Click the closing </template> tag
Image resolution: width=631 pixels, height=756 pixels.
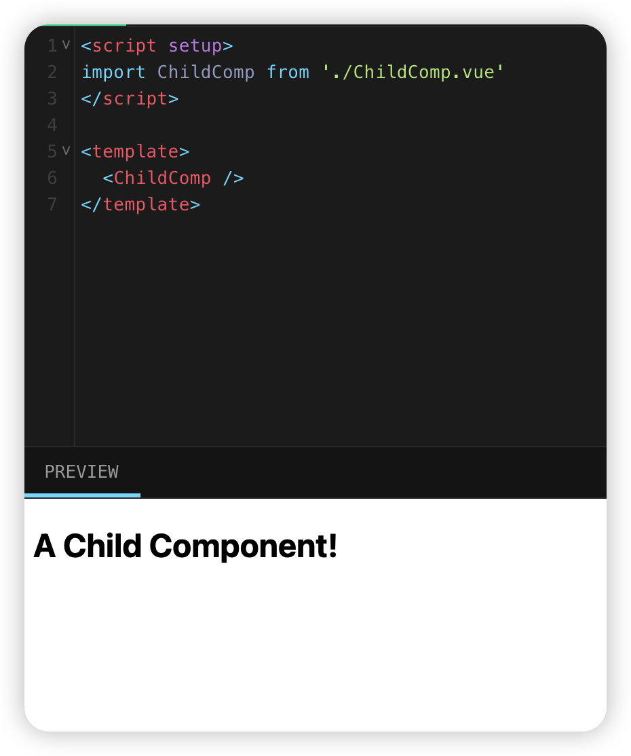(140, 205)
